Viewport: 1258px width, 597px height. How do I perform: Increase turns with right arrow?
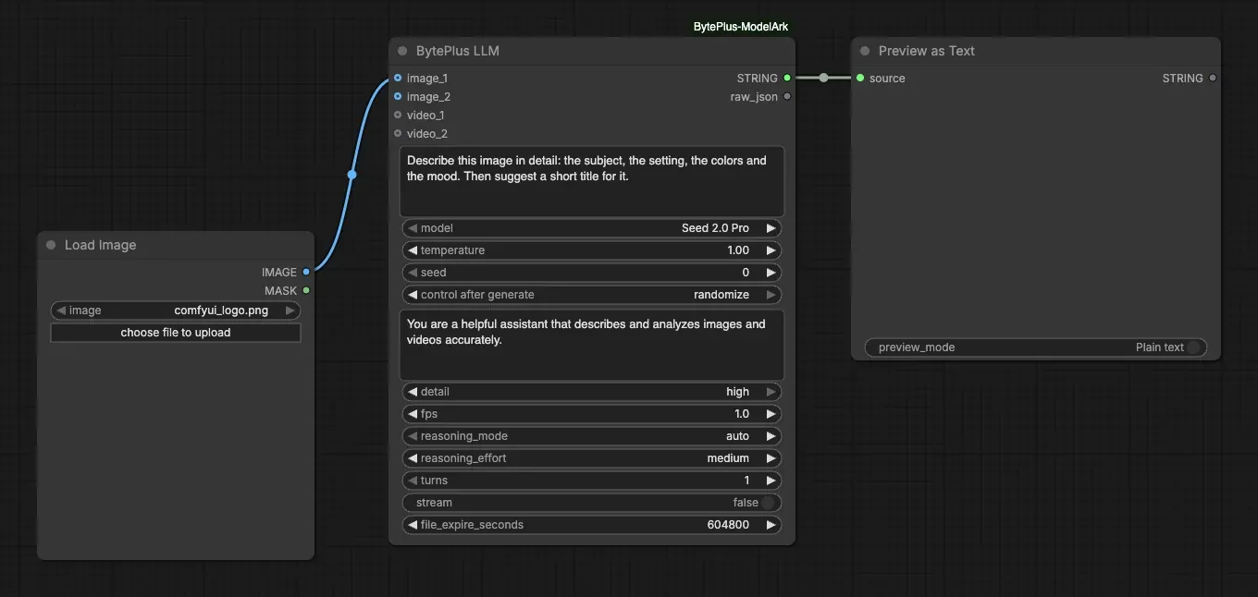(x=771, y=481)
